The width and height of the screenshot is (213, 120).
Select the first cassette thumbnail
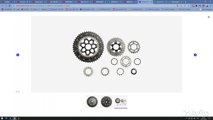[x=92, y=102]
